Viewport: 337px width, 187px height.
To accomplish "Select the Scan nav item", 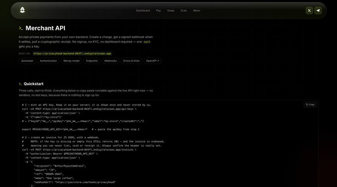I will click(x=183, y=10).
